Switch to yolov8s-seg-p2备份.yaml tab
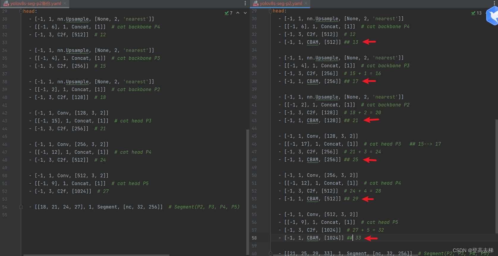Image resolution: width=498 pixels, height=256 pixels. (35, 4)
